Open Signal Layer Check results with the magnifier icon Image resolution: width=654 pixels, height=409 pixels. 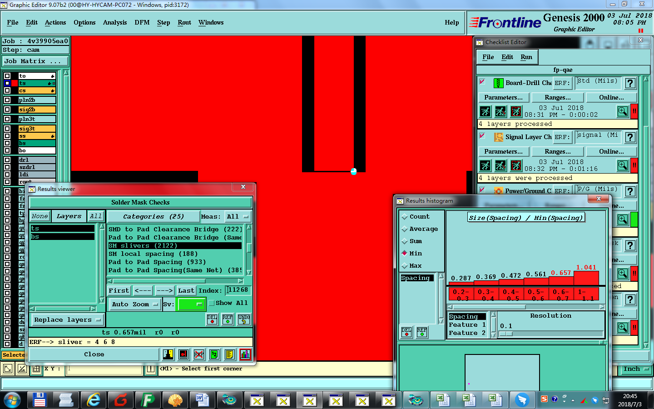point(623,165)
